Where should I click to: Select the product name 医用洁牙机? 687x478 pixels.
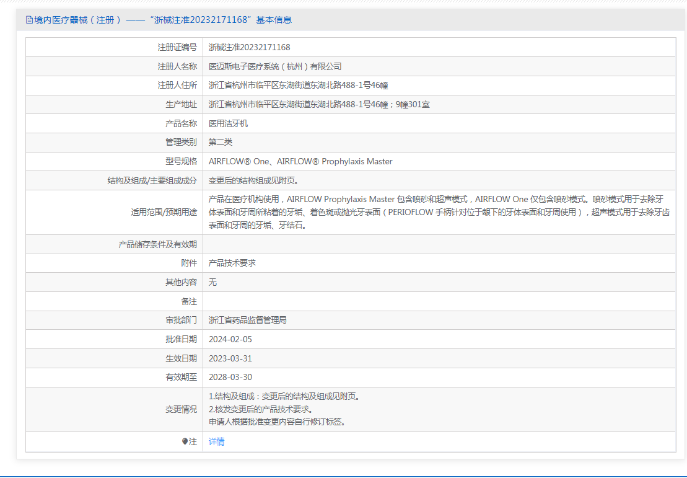pyautogui.click(x=228, y=123)
